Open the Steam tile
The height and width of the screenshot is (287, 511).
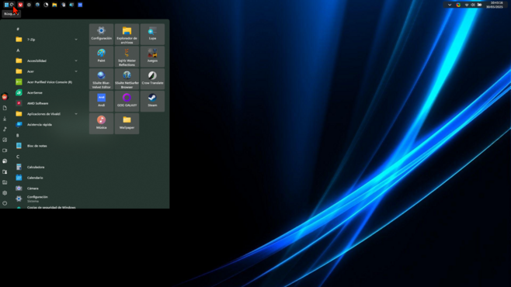152,101
